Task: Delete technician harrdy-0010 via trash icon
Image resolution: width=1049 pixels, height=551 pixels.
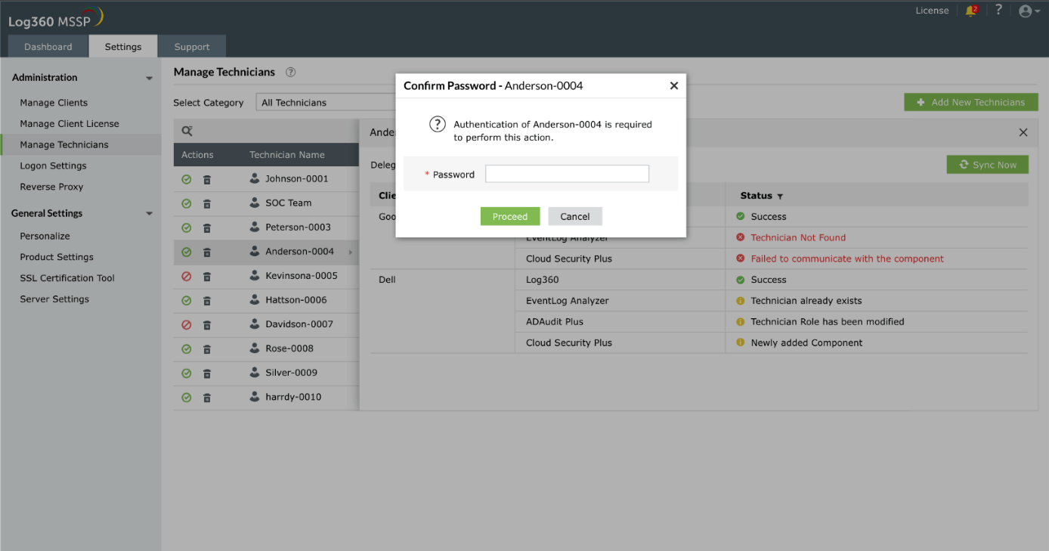Action: coord(207,397)
